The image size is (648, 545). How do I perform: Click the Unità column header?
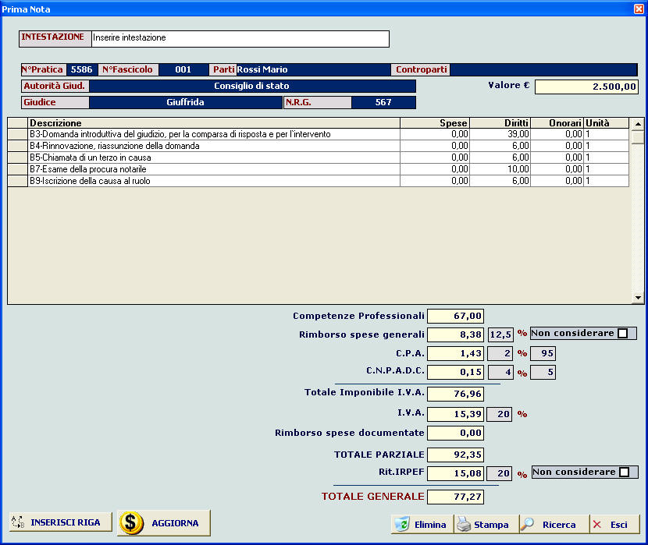point(606,123)
